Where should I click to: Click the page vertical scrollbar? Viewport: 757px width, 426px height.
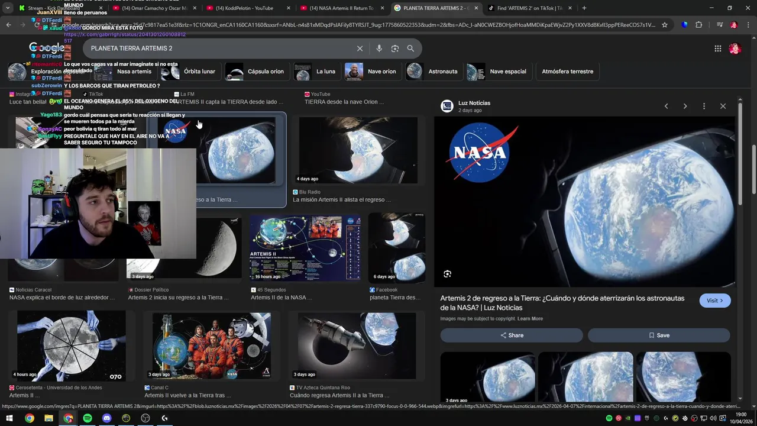pos(753,169)
